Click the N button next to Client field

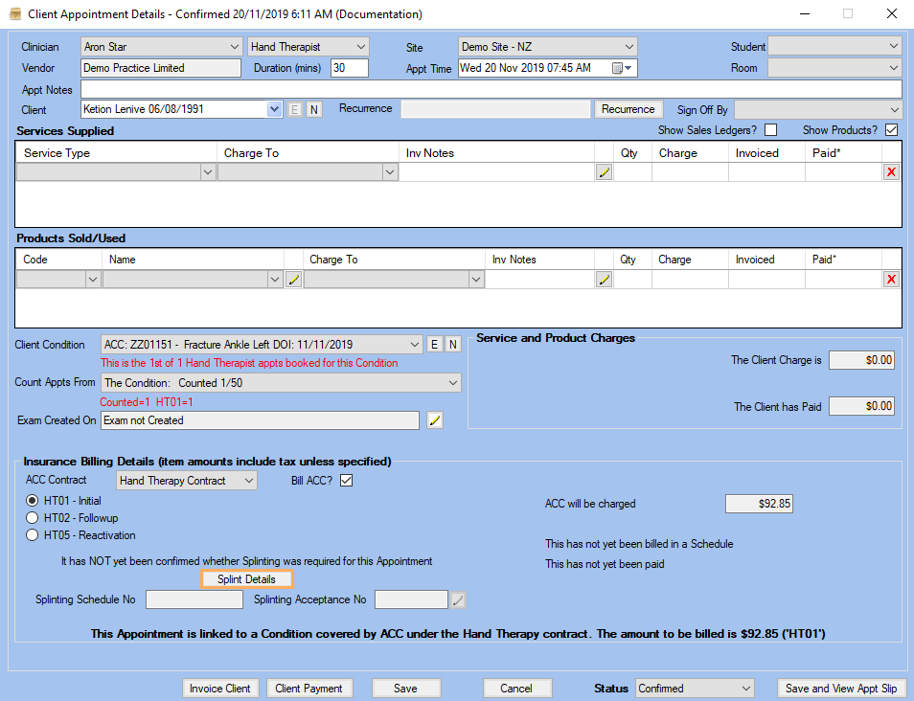tap(314, 110)
